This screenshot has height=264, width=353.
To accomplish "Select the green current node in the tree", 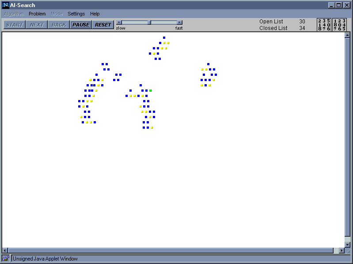I will (x=150, y=90).
